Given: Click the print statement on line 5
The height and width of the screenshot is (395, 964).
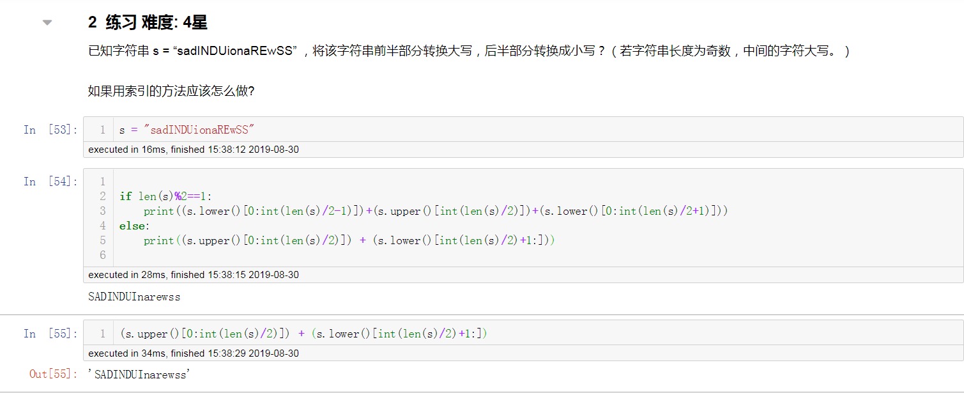Looking at the screenshot, I should point(348,240).
